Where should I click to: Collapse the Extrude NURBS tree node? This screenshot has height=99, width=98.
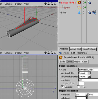[x=60, y=3]
